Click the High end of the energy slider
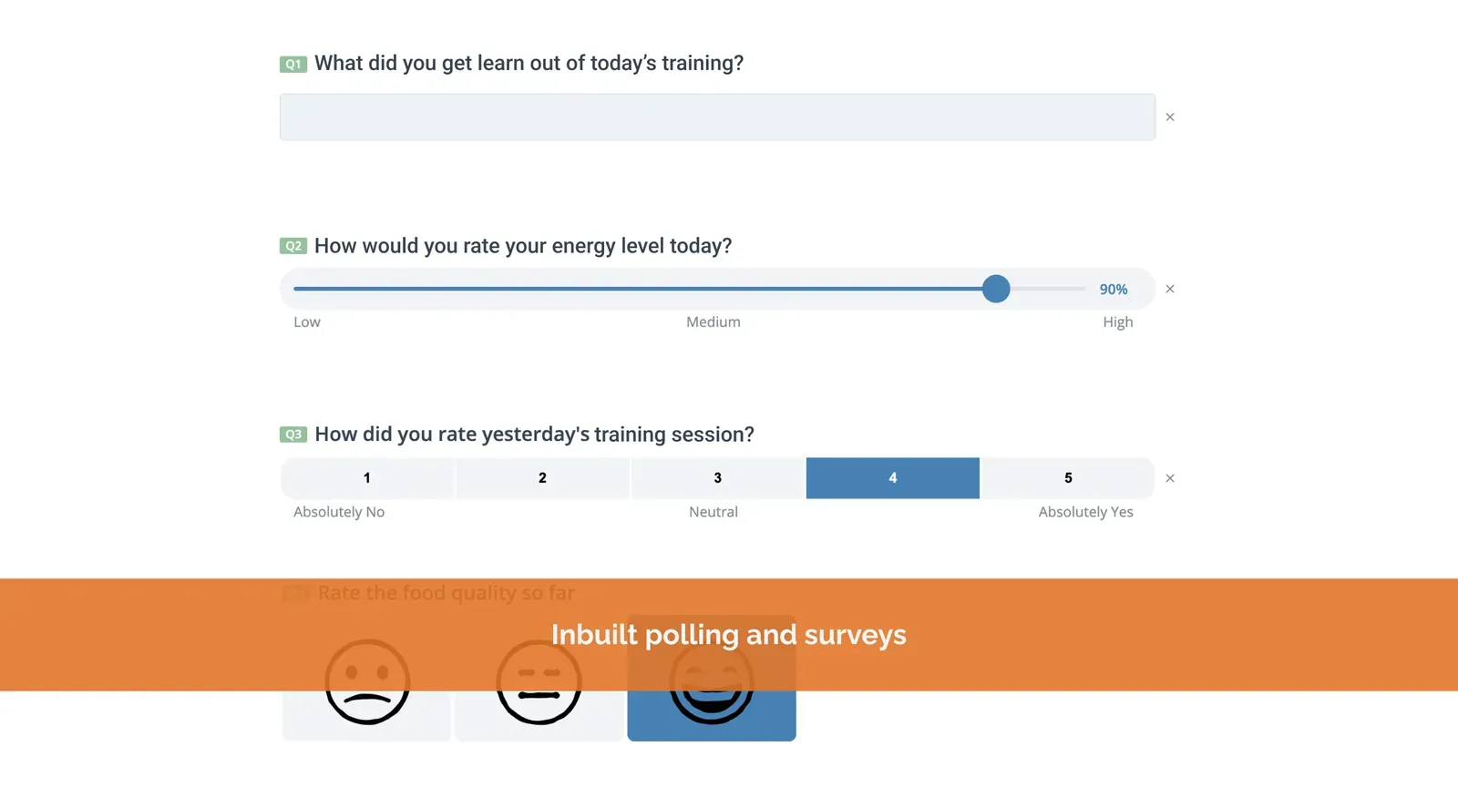 [x=1117, y=322]
